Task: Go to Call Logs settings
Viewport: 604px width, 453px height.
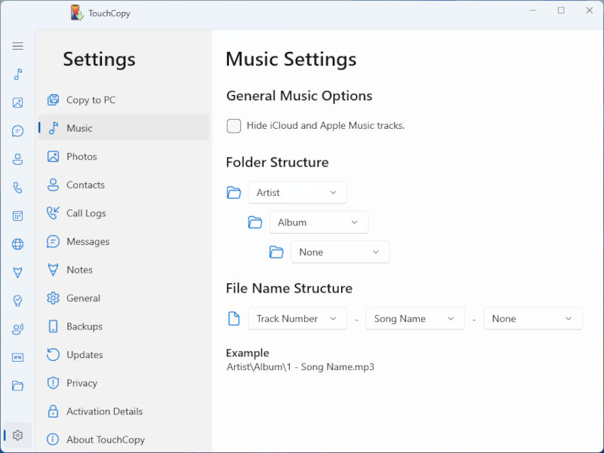Action: 124,213
